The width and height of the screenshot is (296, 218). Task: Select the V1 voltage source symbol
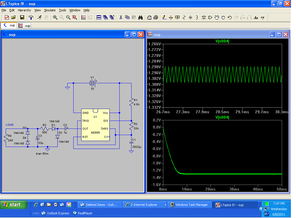click(x=93, y=83)
